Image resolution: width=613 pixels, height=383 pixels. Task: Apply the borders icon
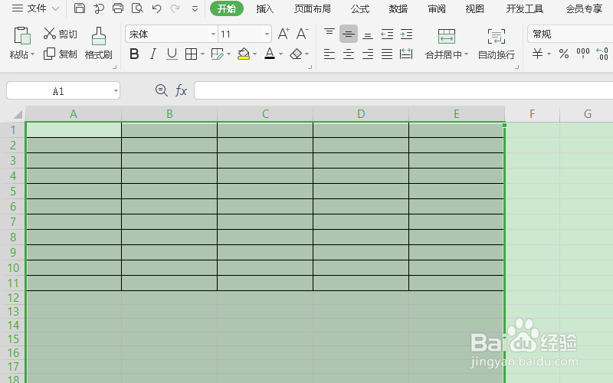click(191, 54)
